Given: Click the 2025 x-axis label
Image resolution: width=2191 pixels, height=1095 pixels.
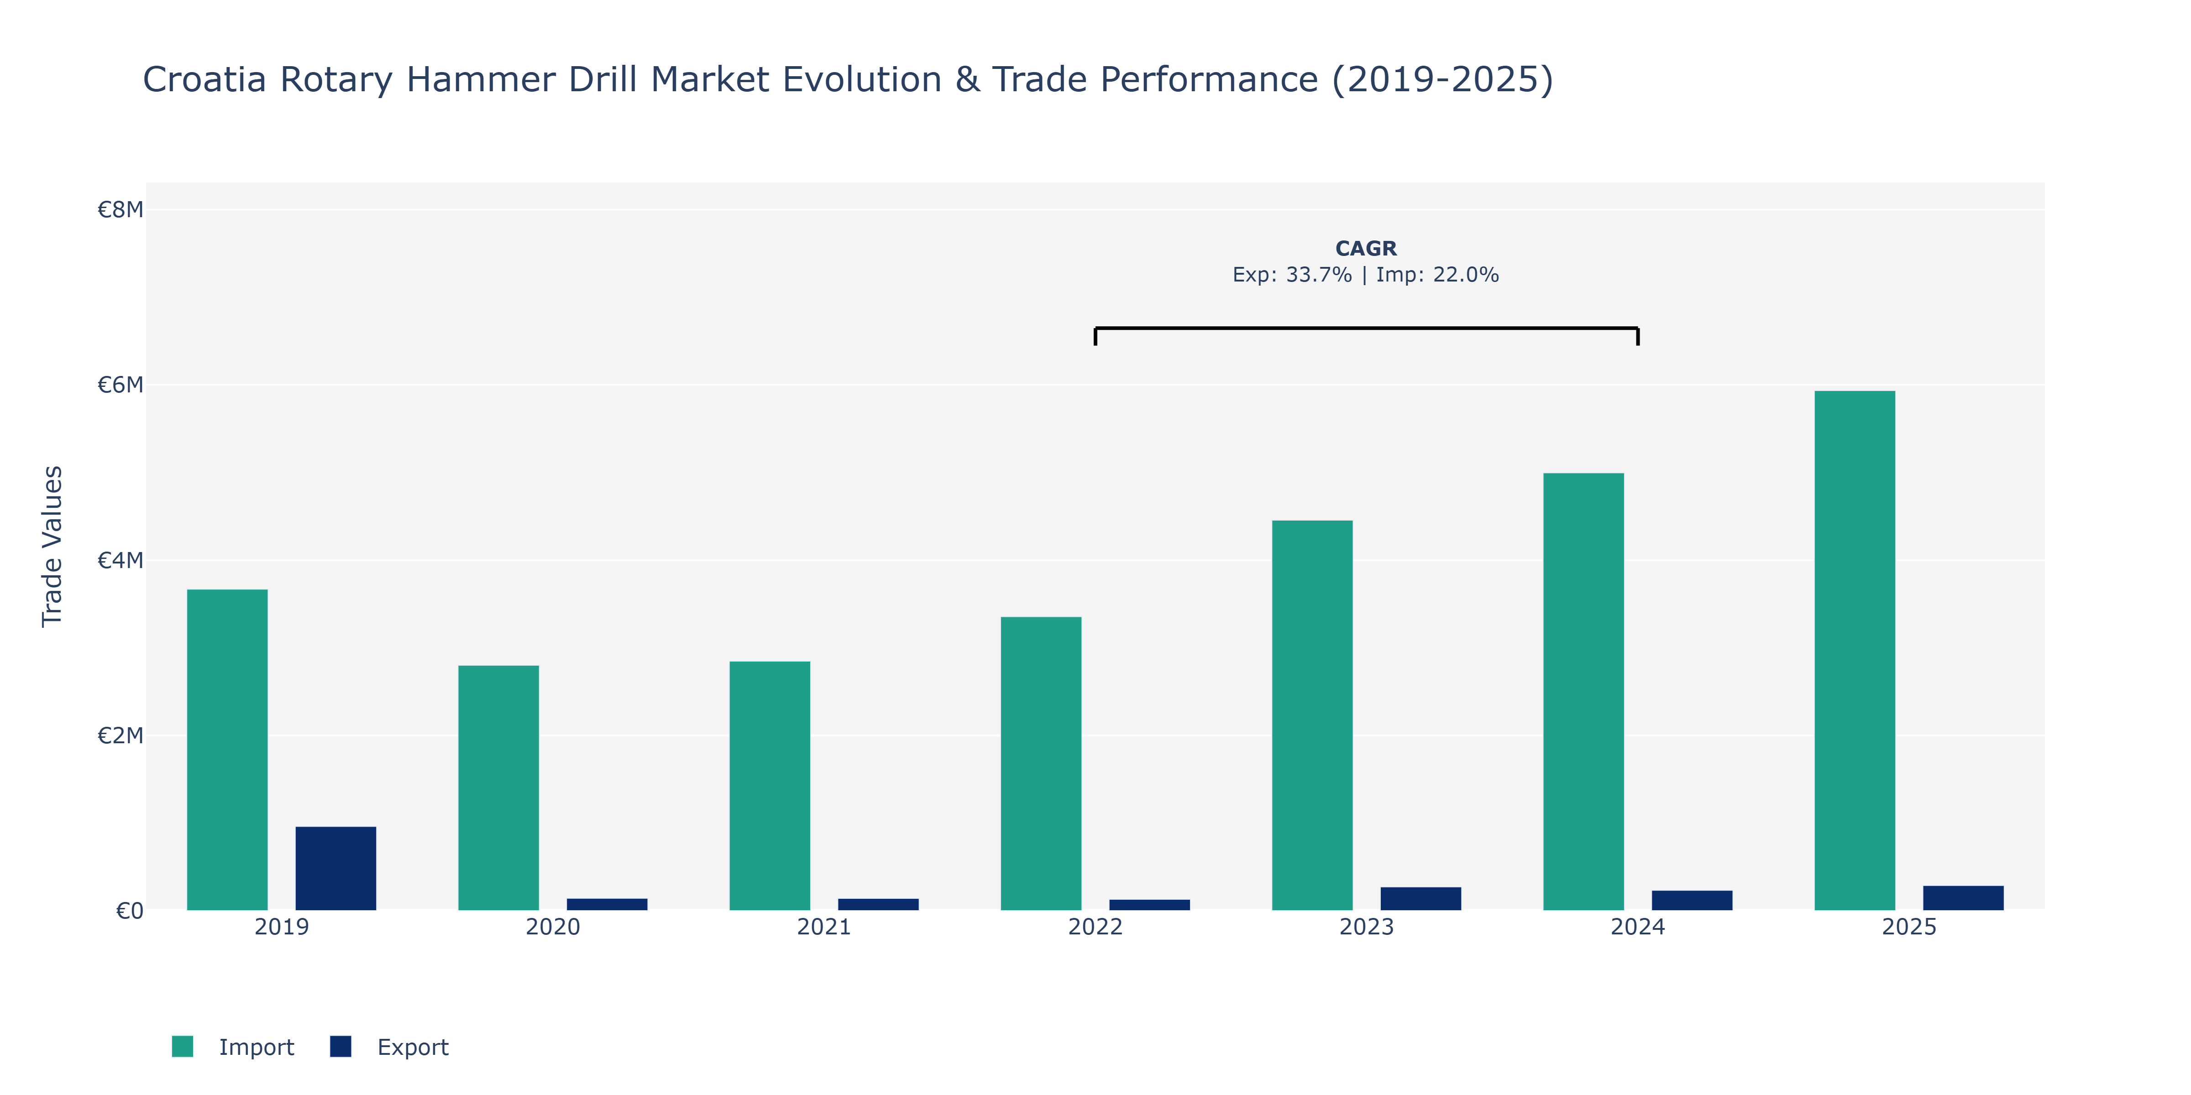Looking at the screenshot, I should point(1909,927).
